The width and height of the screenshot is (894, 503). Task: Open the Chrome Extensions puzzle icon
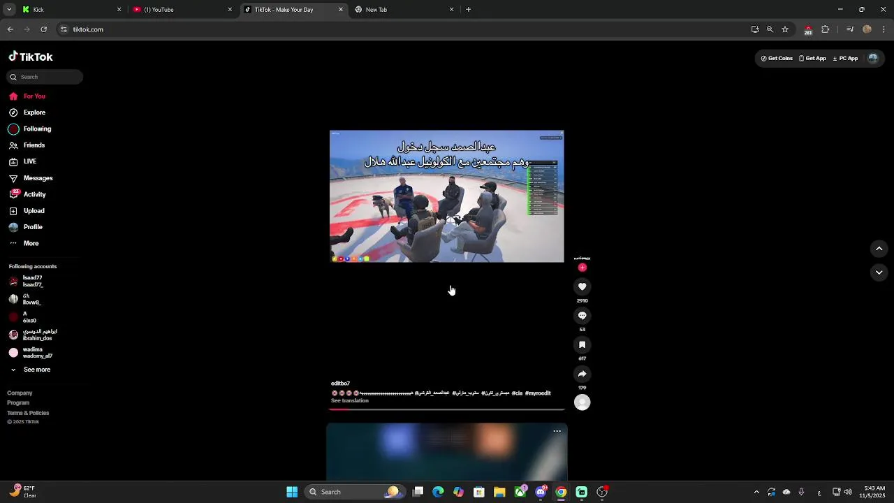[x=826, y=29]
